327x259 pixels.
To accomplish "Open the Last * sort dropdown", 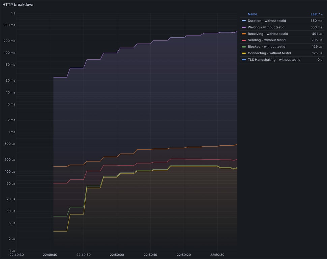I will (316, 14).
